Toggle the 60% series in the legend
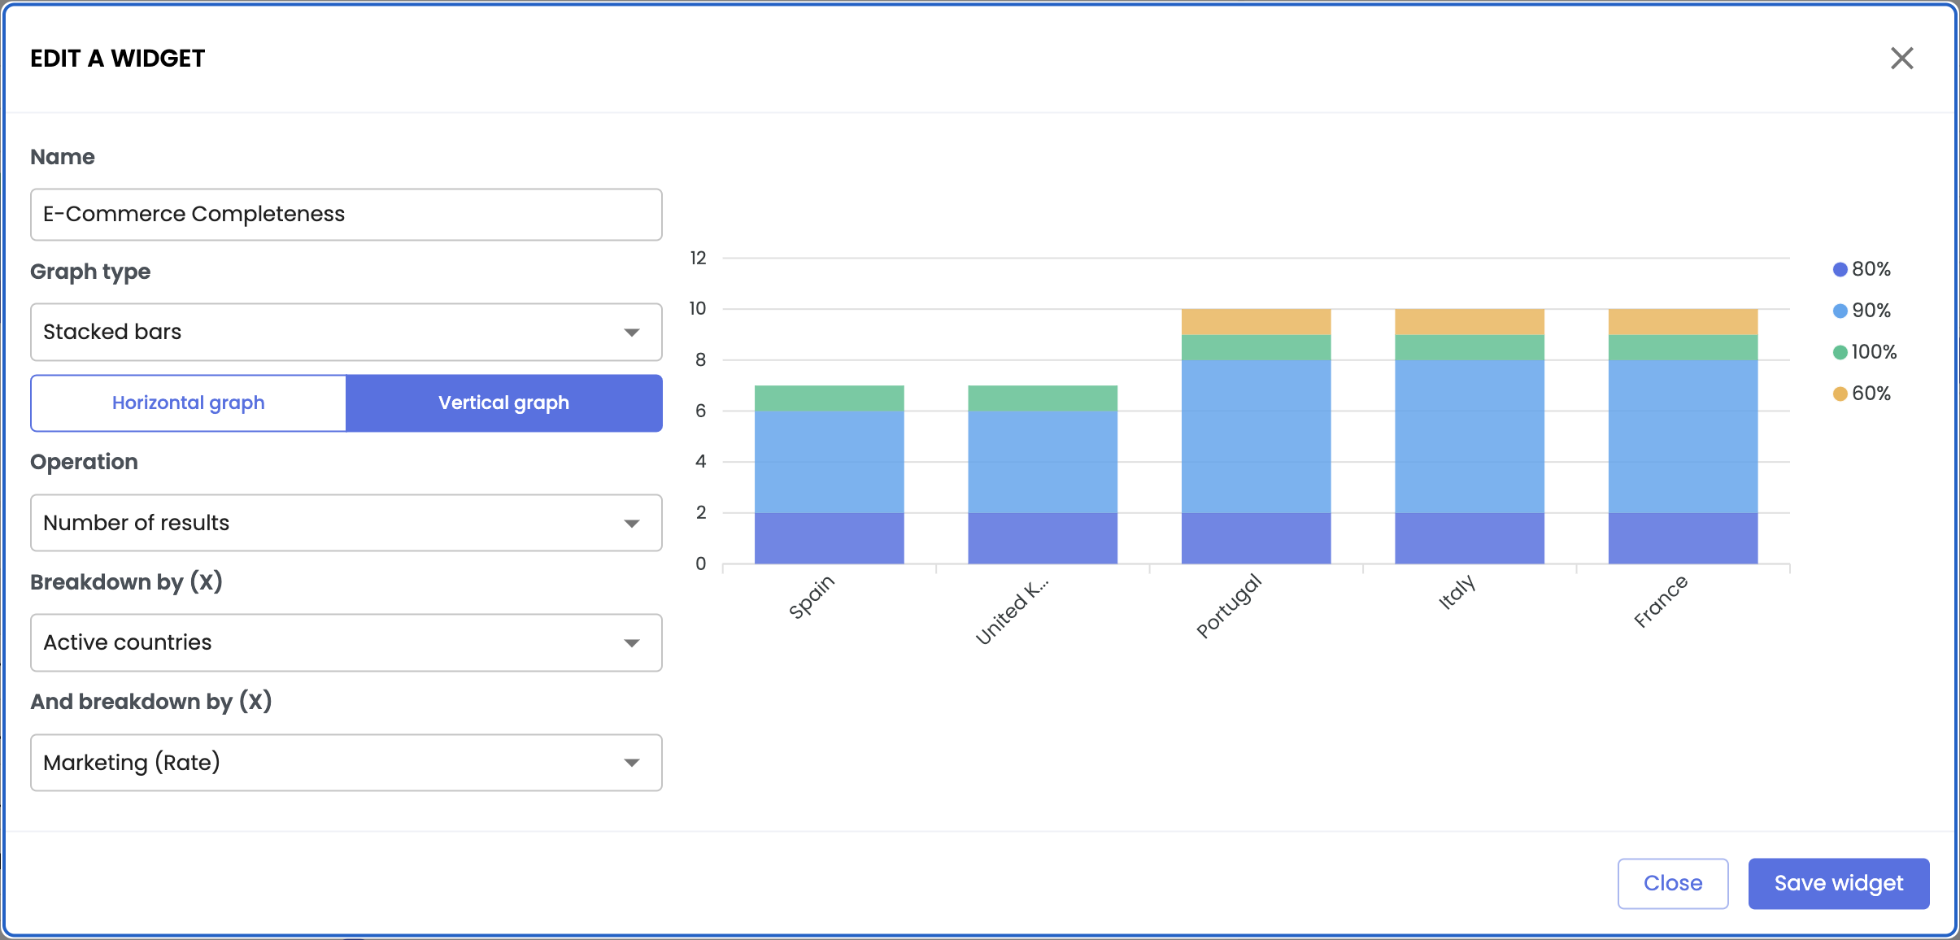The height and width of the screenshot is (940, 1960). point(1840,394)
